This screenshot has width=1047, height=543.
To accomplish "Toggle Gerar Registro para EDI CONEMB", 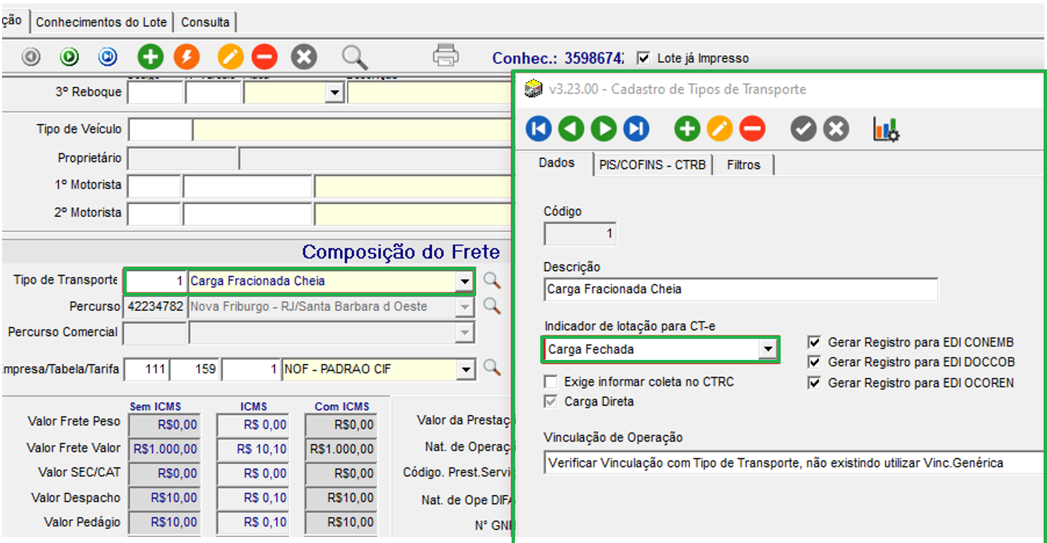I will click(814, 342).
